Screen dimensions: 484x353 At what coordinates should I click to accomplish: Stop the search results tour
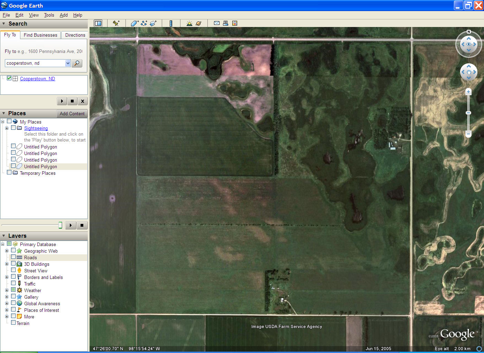click(72, 101)
